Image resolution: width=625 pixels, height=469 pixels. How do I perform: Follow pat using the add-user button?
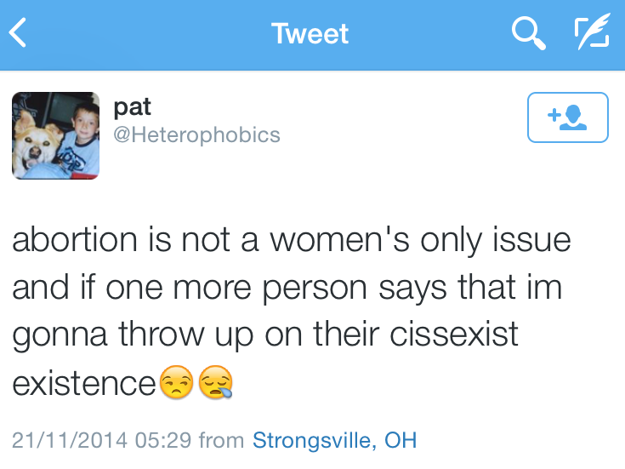click(567, 117)
